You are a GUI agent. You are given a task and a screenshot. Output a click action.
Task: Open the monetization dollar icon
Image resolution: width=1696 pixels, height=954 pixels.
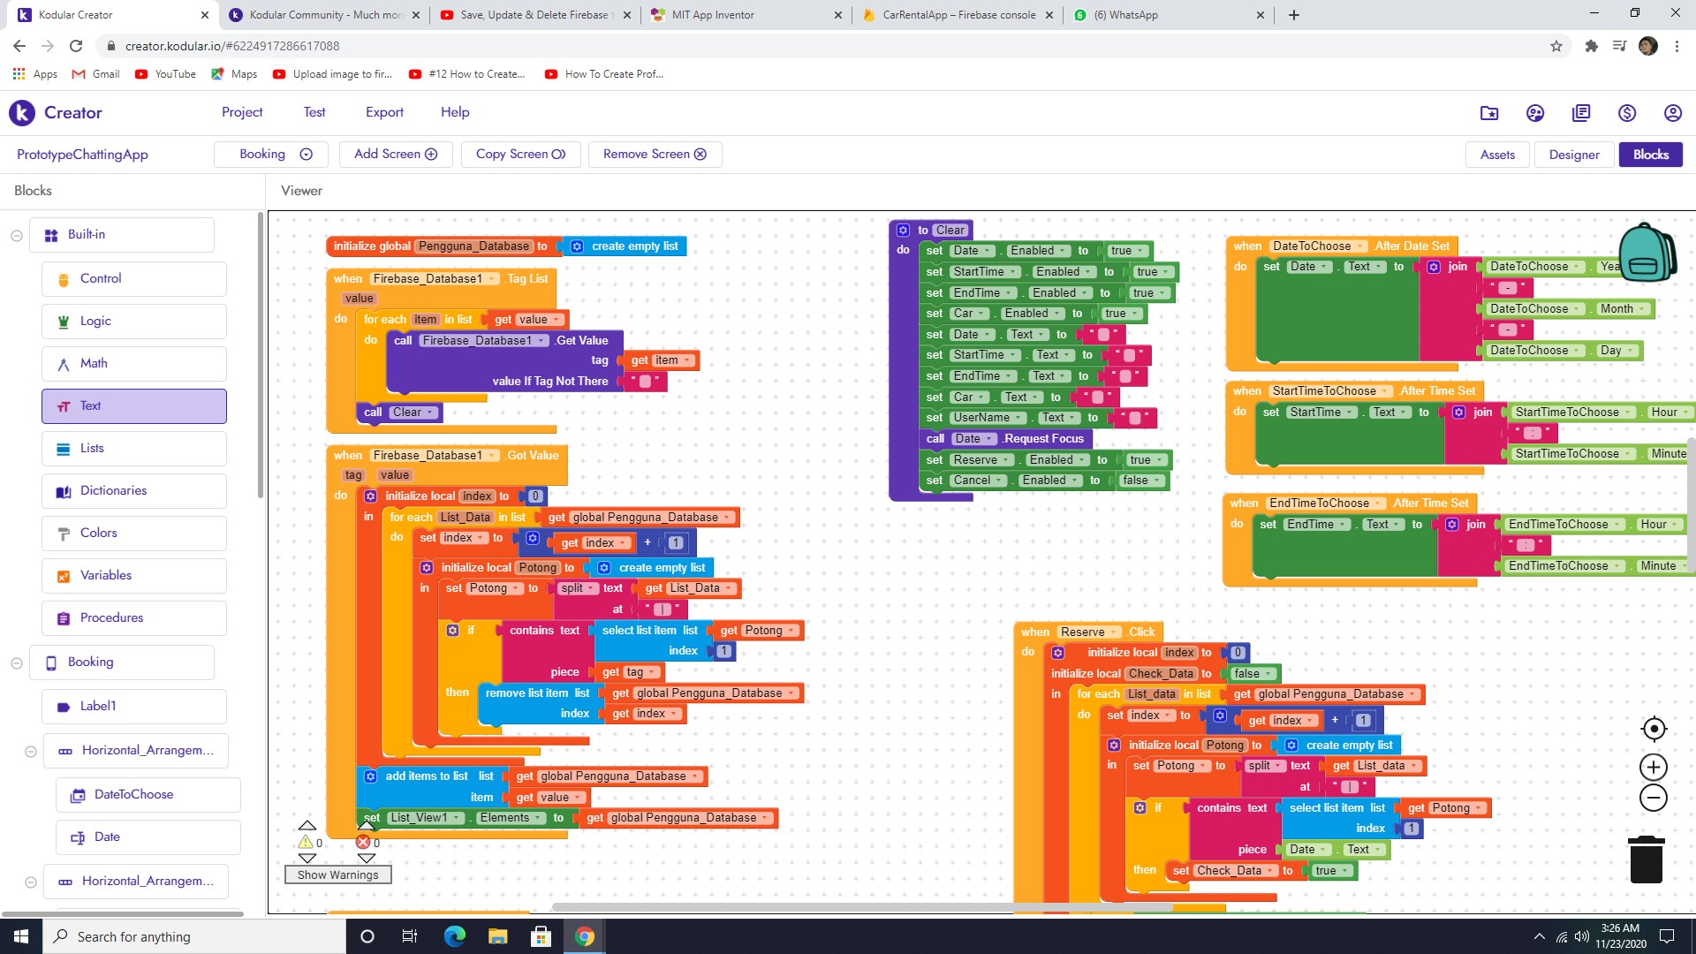1626,113
